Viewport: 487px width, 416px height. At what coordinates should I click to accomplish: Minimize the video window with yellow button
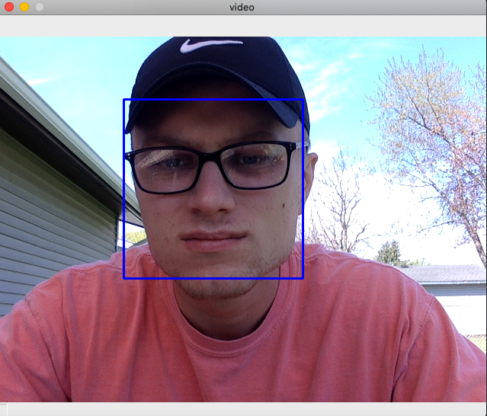(x=24, y=7)
